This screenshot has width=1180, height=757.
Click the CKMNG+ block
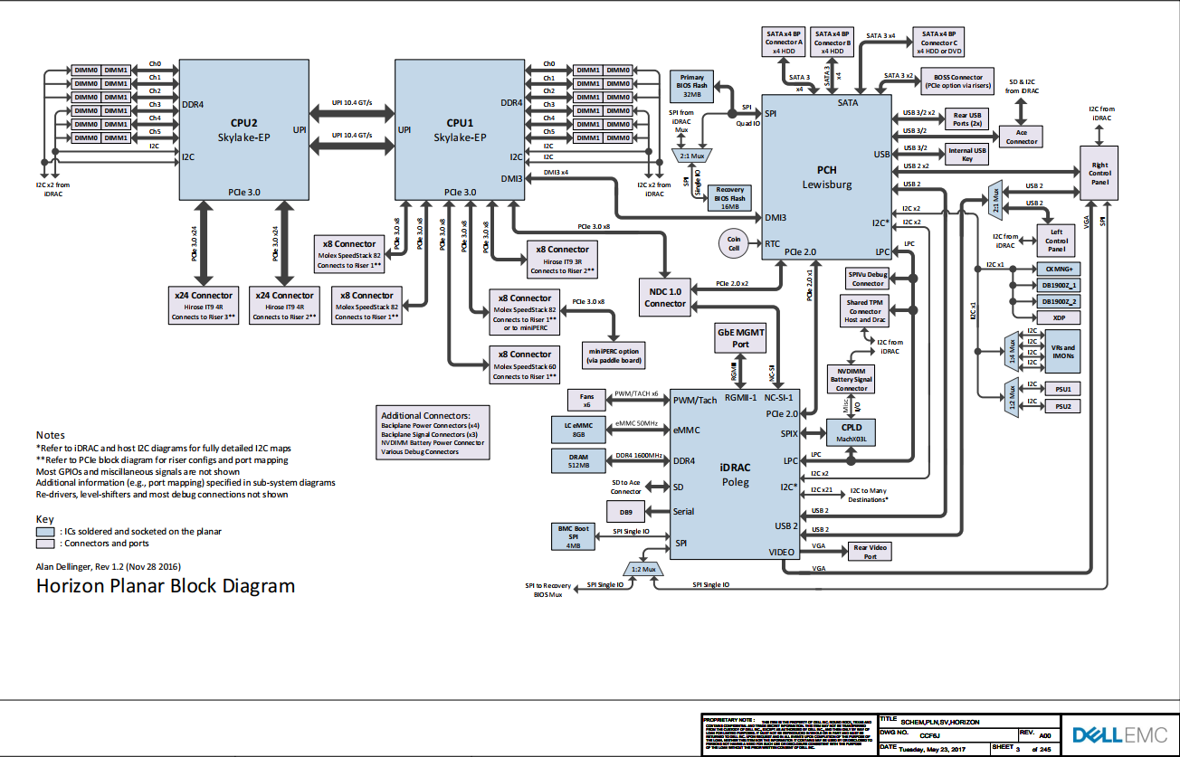(x=1058, y=269)
